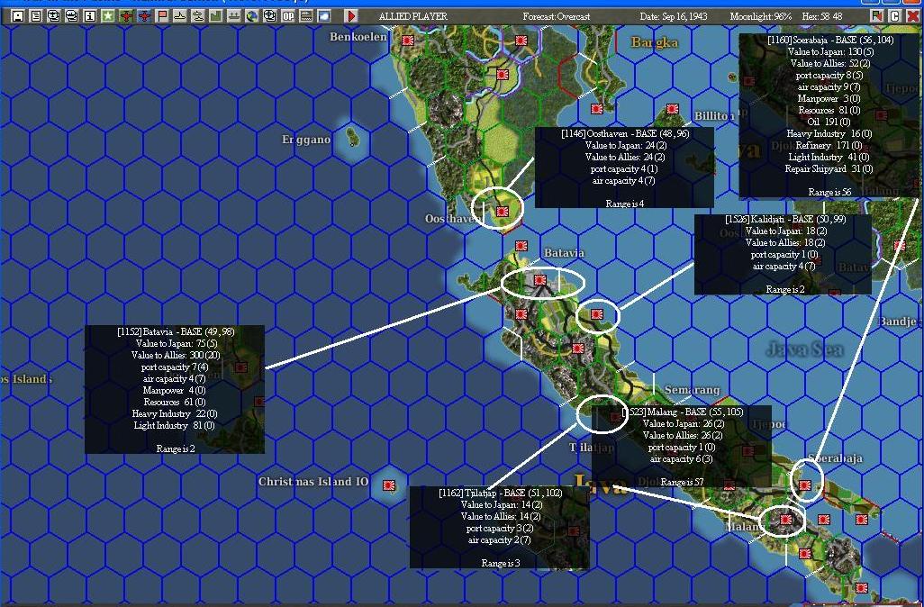
Task: Open the ship silhouette toolbar icon
Action: click(180, 16)
